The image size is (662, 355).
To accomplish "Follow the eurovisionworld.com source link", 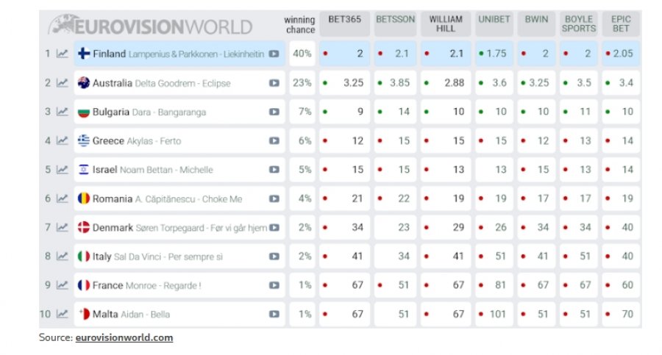I will pyautogui.click(x=124, y=337).
